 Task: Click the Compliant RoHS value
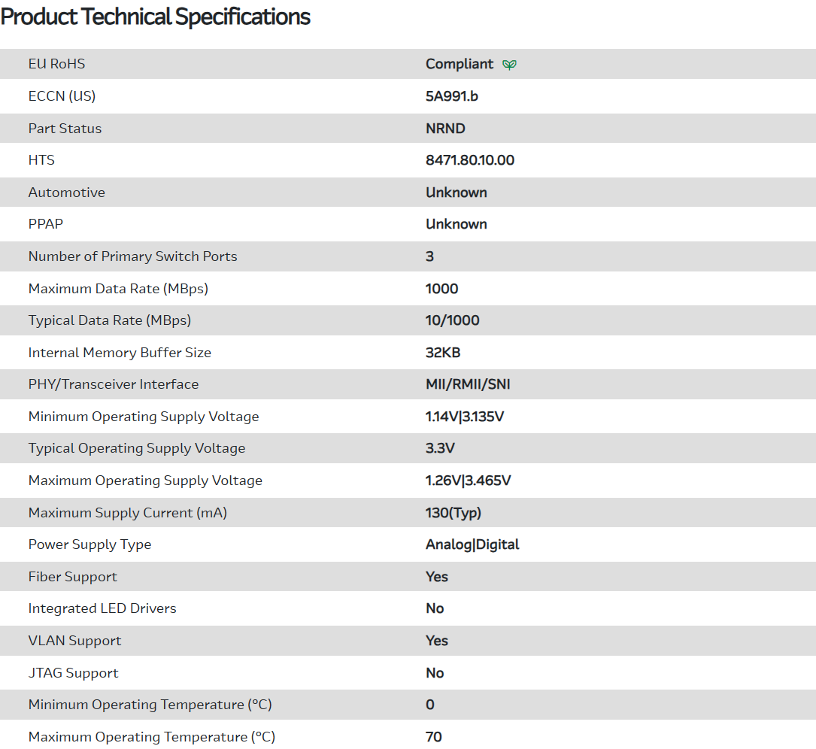[460, 64]
